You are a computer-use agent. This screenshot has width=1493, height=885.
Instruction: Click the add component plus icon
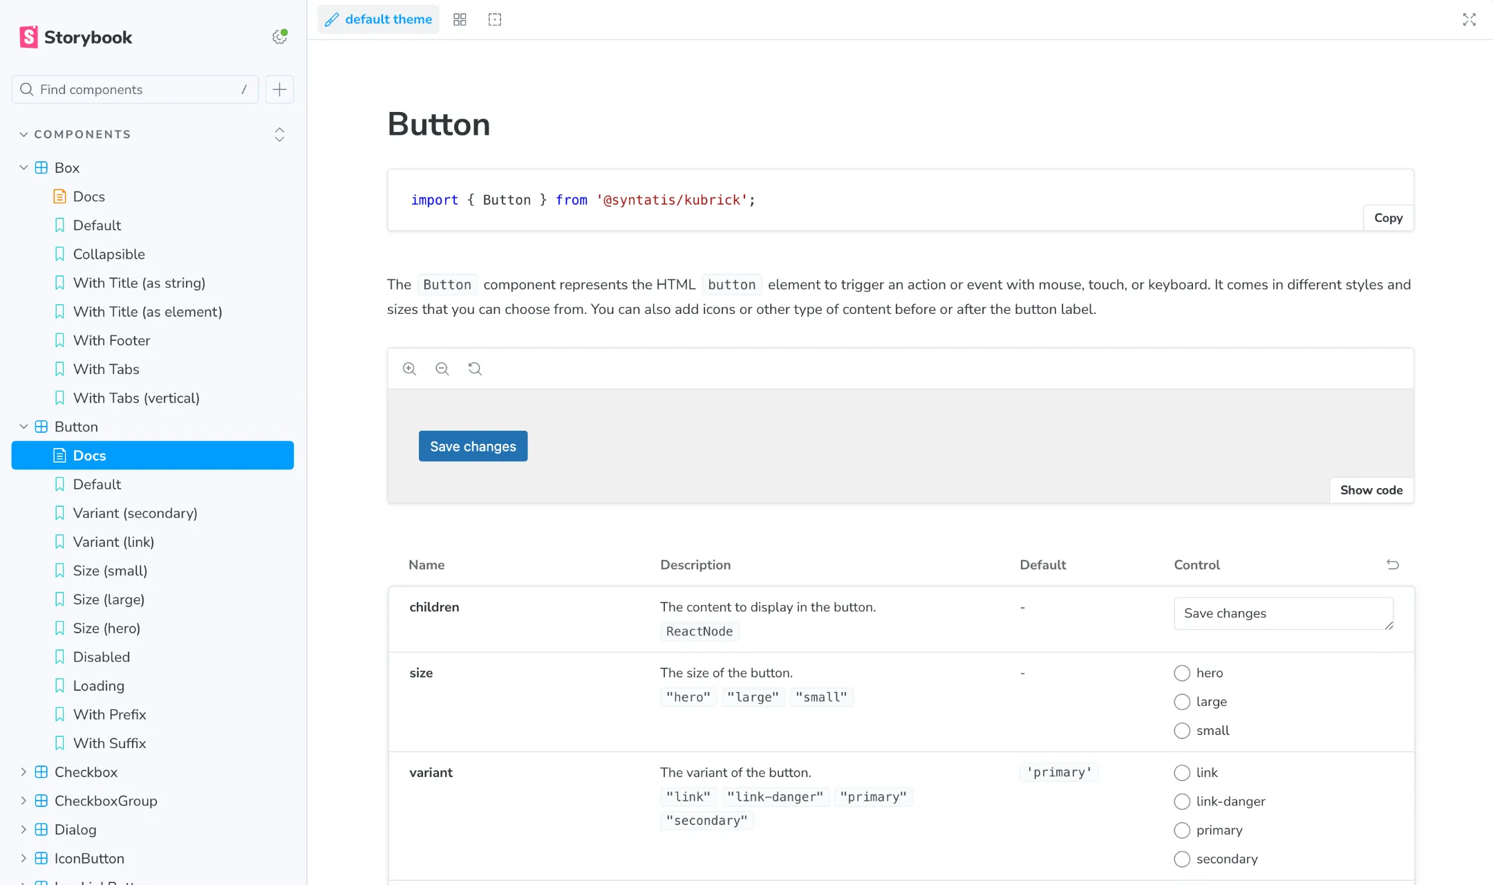[279, 90]
